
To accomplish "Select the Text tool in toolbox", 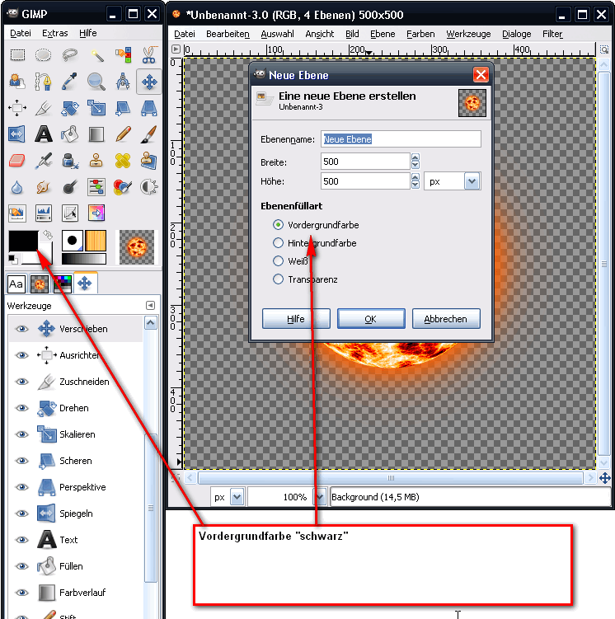I will [44, 134].
